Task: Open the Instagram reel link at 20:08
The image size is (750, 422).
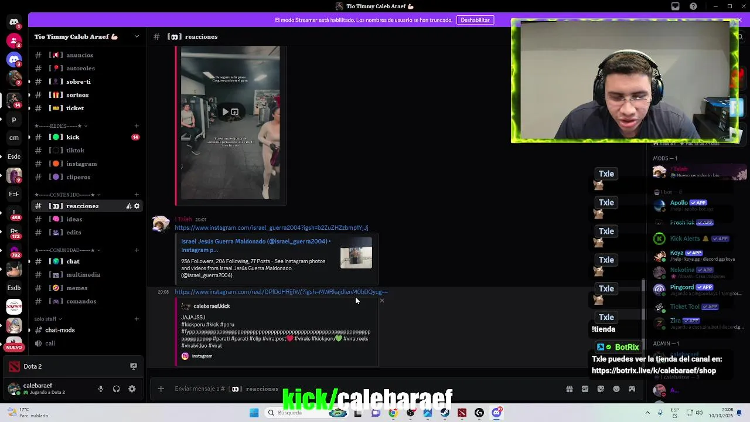Action: [x=281, y=292]
